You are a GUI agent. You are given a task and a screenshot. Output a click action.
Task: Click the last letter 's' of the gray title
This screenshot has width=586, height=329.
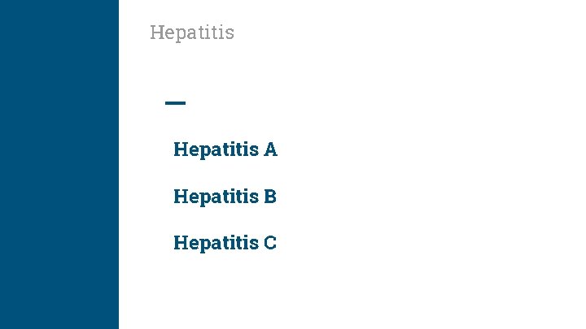(x=230, y=33)
